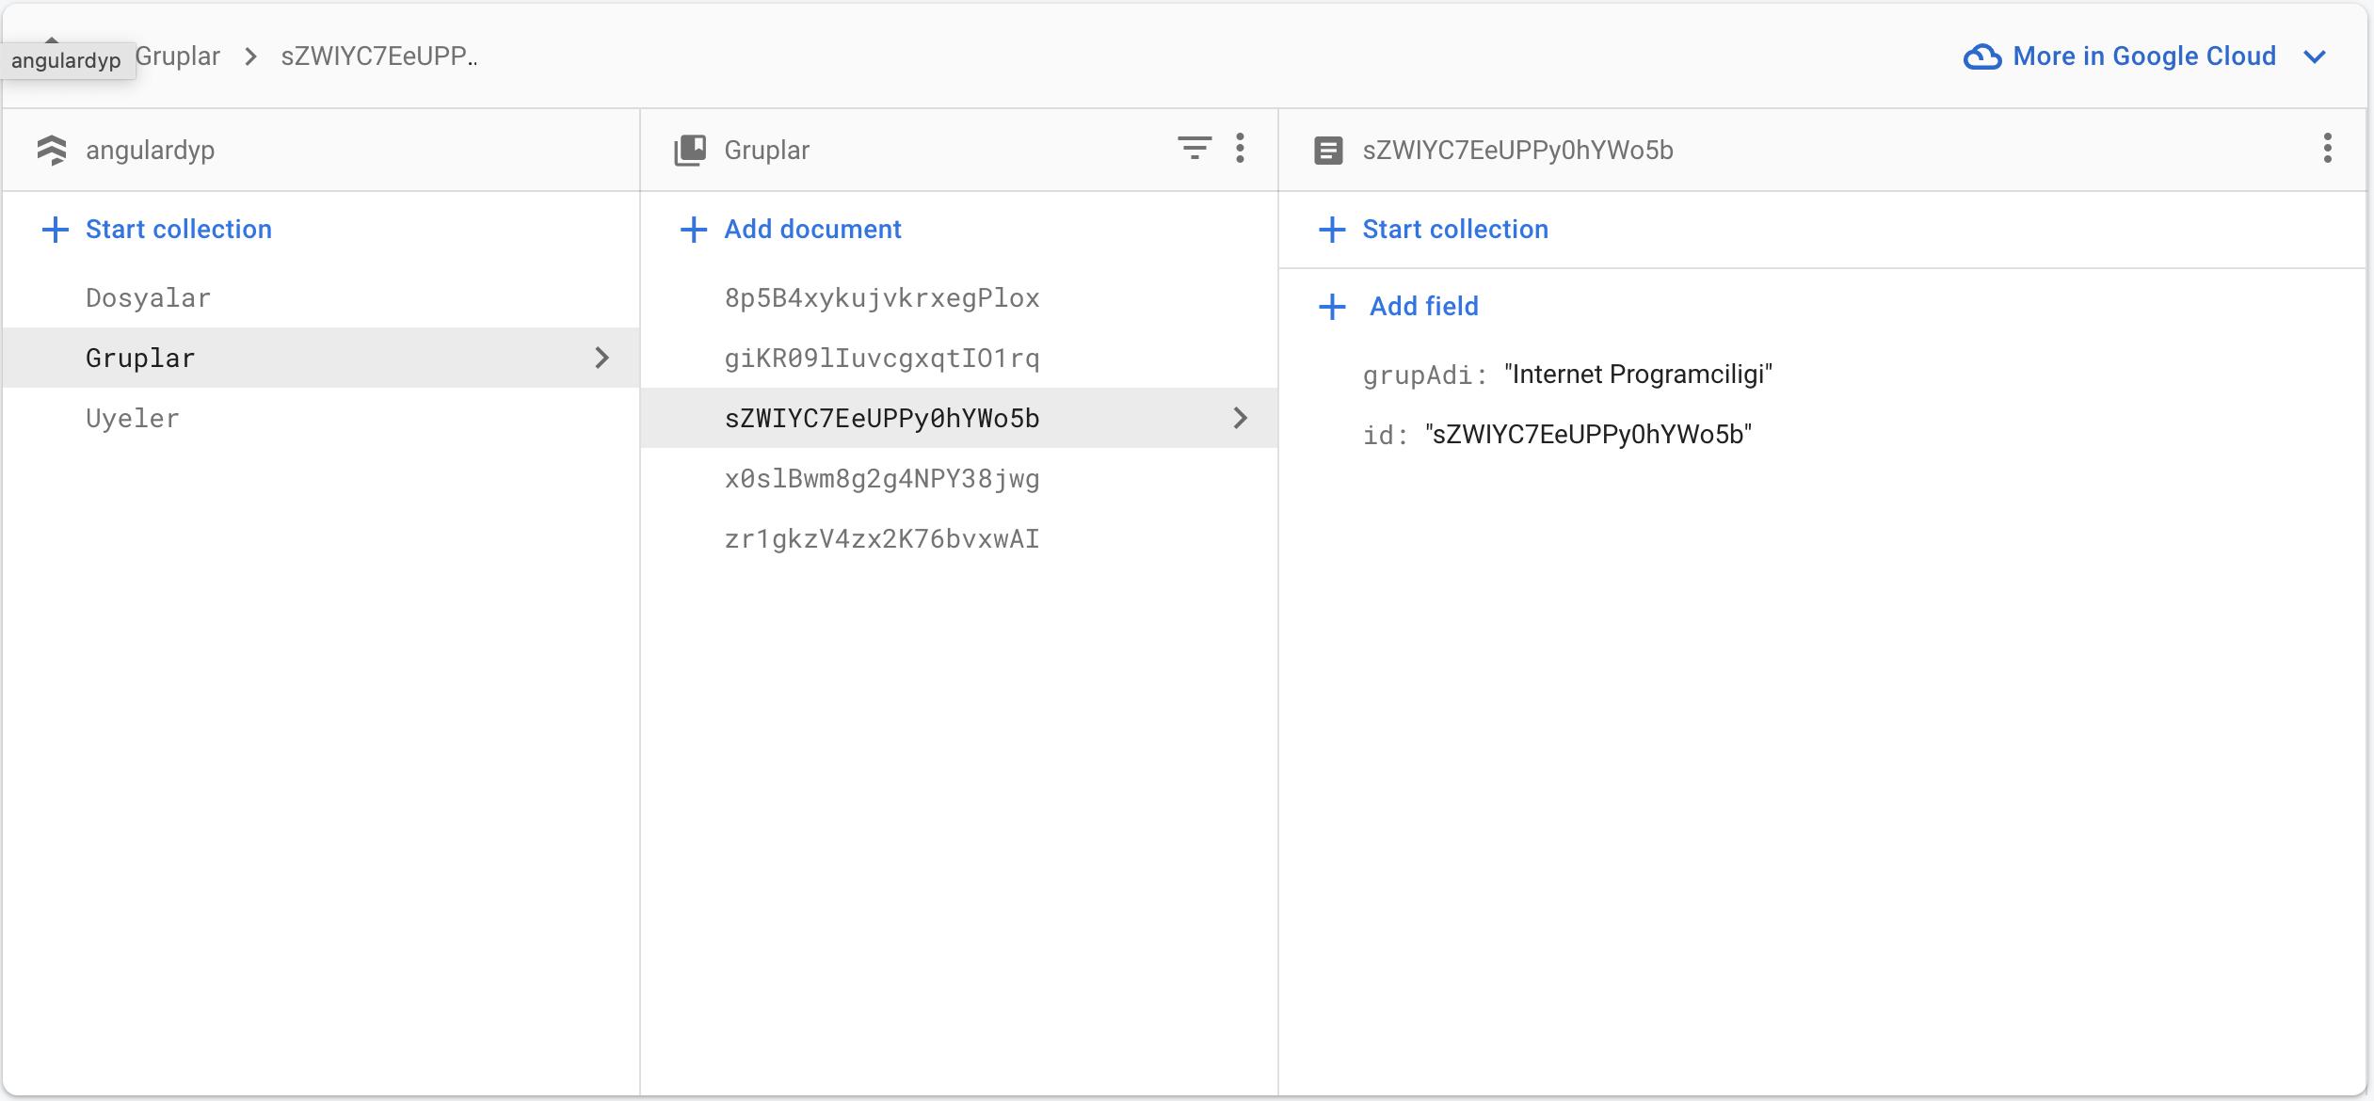Click the Google Cloud icon
The width and height of the screenshot is (2374, 1101).
tap(1981, 56)
